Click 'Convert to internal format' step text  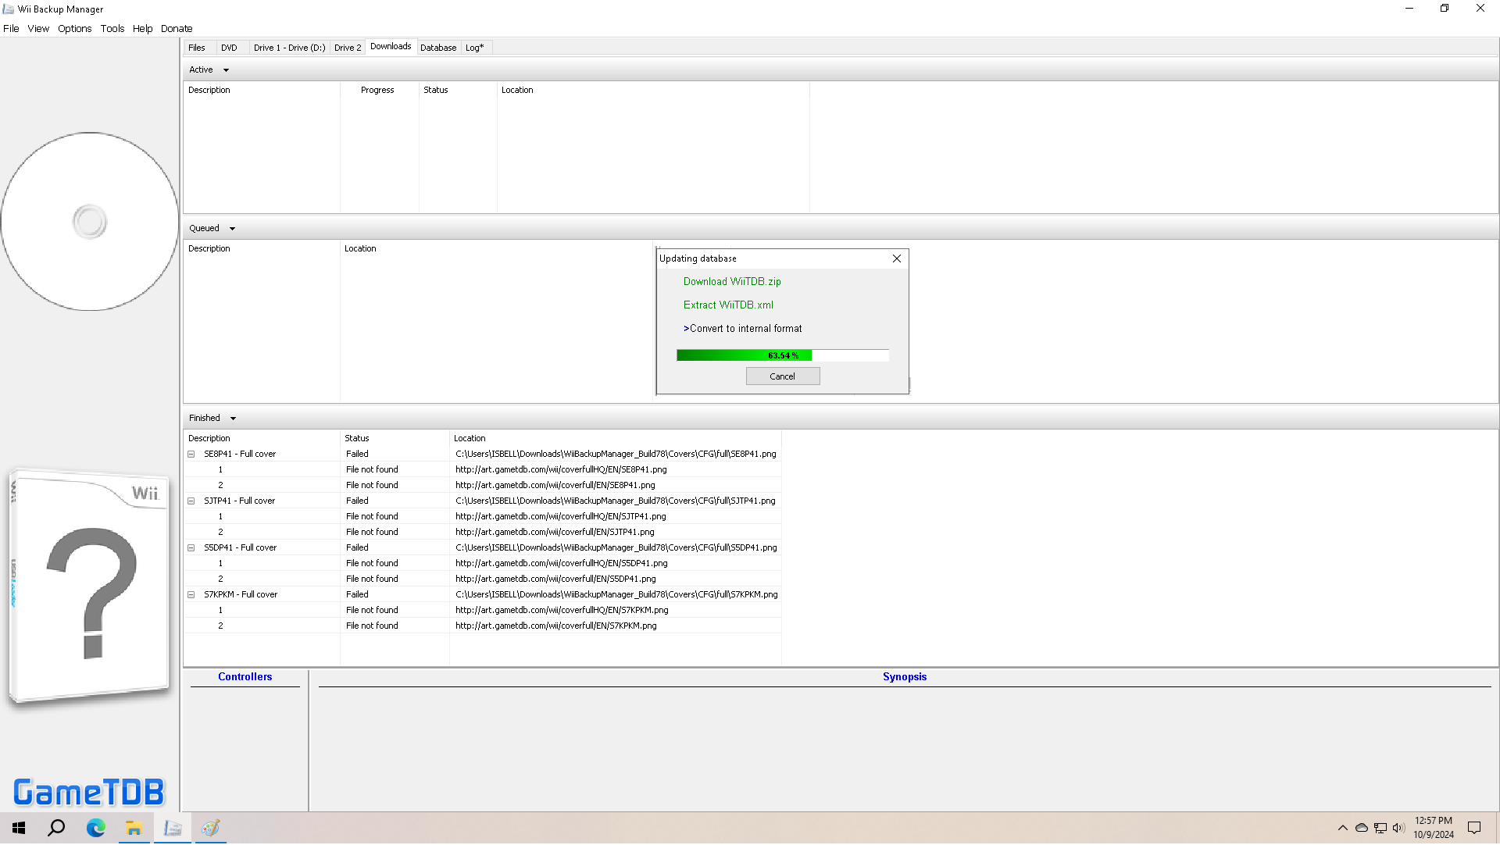point(745,329)
